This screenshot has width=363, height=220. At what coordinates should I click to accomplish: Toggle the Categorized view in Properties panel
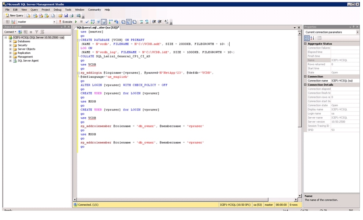[x=307, y=38]
